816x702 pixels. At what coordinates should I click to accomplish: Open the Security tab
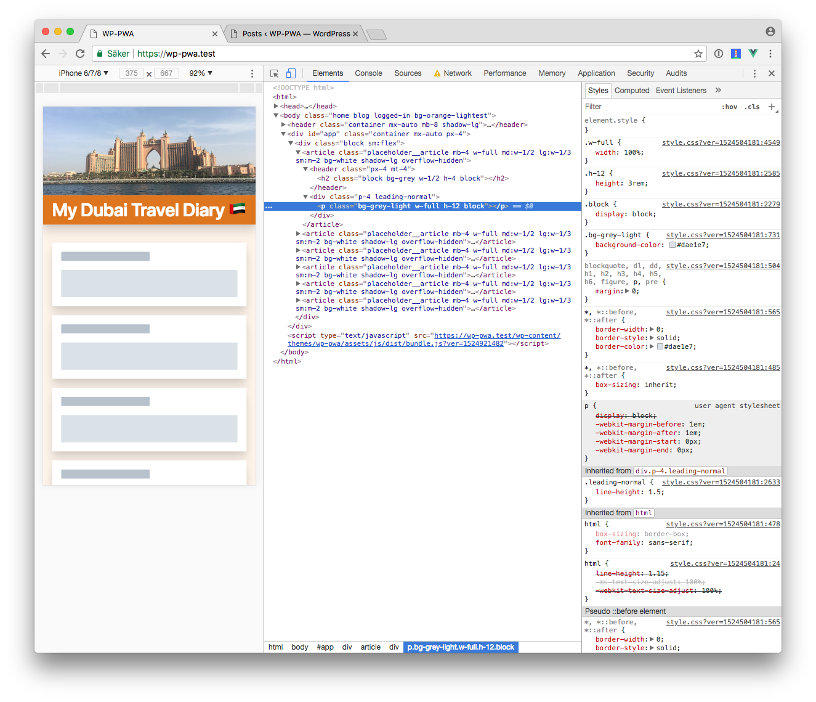pyautogui.click(x=640, y=73)
